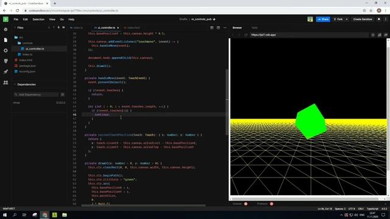
Task: Click the split editor layout icon
Action: click(x=211, y=28)
